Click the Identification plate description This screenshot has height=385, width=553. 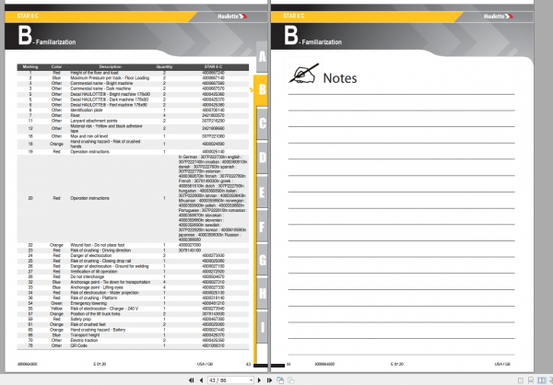(x=87, y=111)
